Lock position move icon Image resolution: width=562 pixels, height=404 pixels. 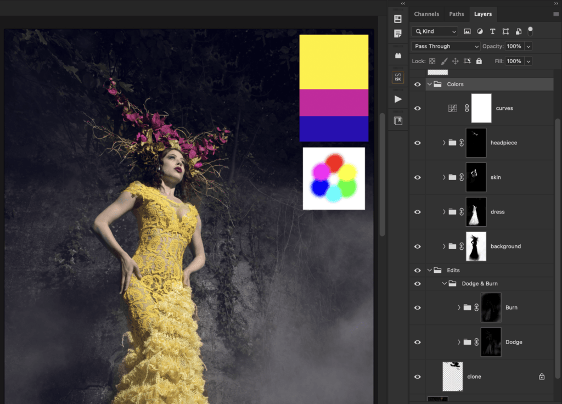[455, 61]
